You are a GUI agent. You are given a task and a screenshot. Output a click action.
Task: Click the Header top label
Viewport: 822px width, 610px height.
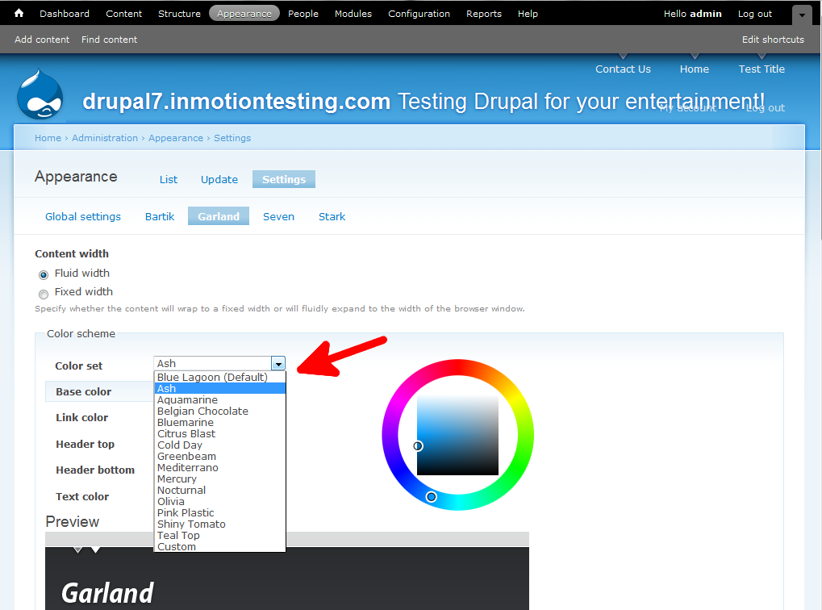(85, 444)
